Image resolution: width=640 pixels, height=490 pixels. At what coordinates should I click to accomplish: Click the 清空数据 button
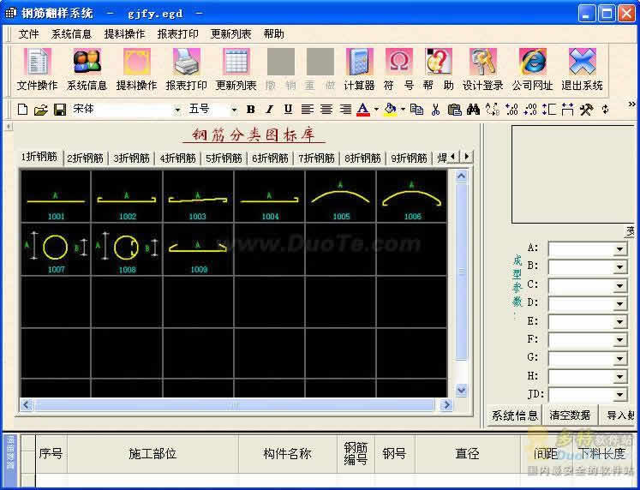570,415
